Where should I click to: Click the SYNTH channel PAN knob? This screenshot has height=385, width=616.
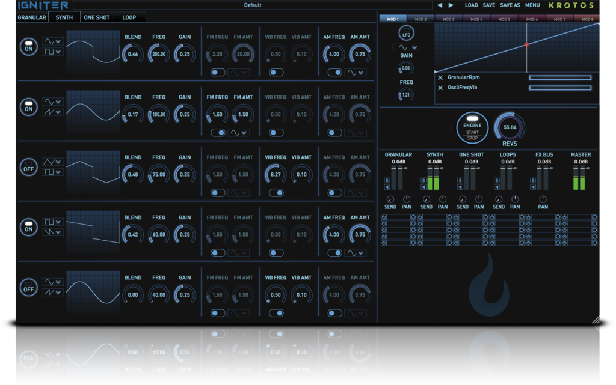pos(443,199)
